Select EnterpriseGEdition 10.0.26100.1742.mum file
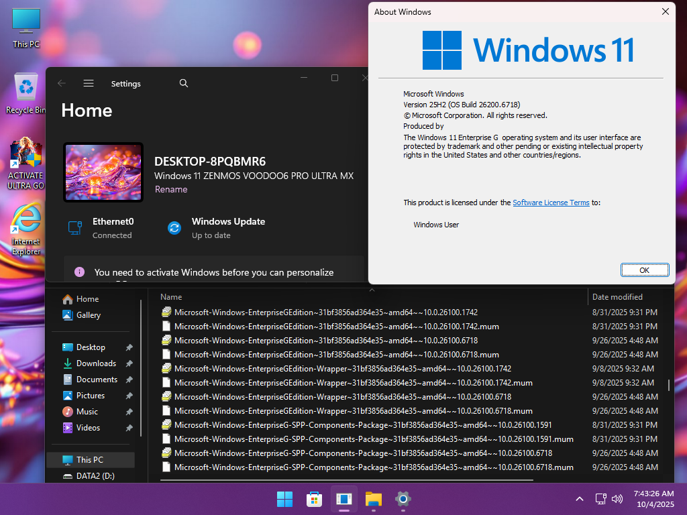The width and height of the screenshot is (687, 515). pyautogui.click(x=330, y=327)
